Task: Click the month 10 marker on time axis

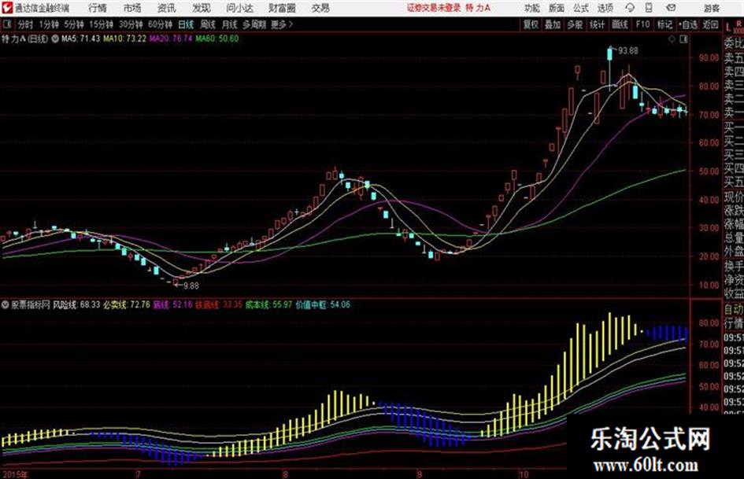Action: click(x=523, y=473)
